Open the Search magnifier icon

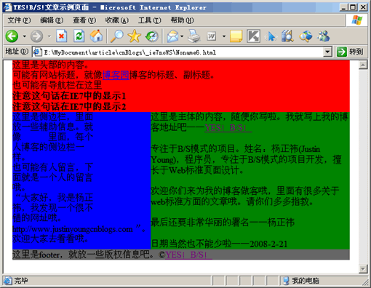pyautogui.click(x=116, y=36)
